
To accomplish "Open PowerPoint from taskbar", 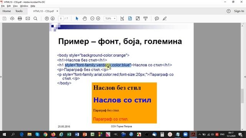I will pos(85,135).
